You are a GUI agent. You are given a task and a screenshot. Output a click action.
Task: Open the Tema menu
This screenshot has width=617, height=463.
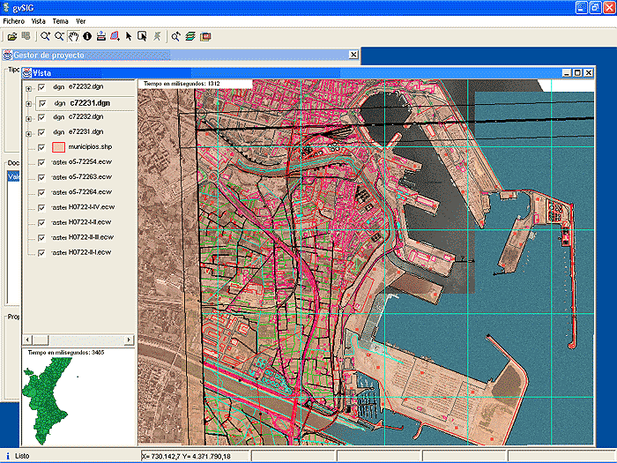(x=60, y=20)
